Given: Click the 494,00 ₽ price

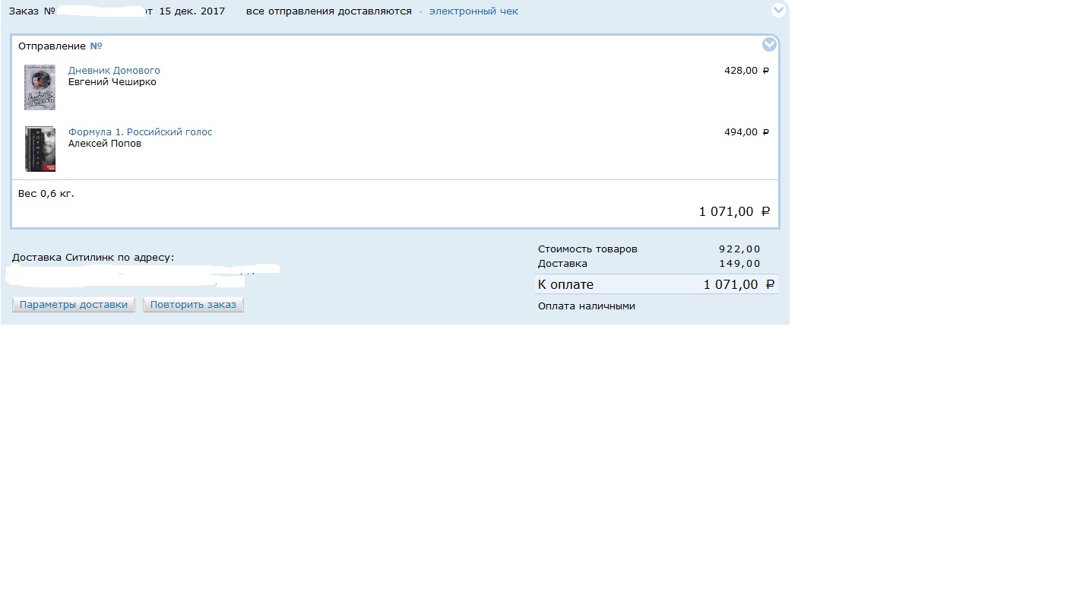Looking at the screenshot, I should pos(746,132).
